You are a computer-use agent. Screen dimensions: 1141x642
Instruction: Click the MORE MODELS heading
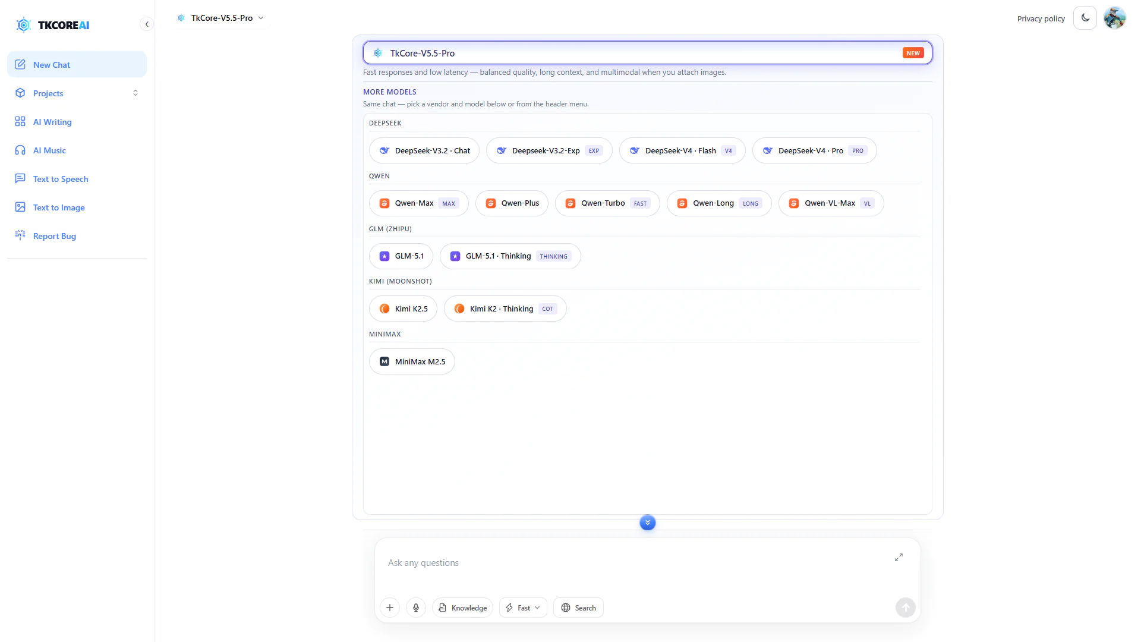pyautogui.click(x=390, y=92)
